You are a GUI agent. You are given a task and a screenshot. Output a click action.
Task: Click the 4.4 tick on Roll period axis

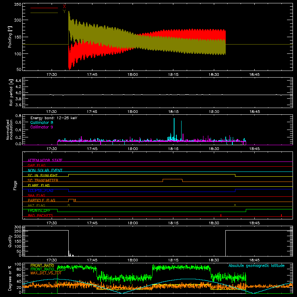pyautogui.click(x=18, y=81)
